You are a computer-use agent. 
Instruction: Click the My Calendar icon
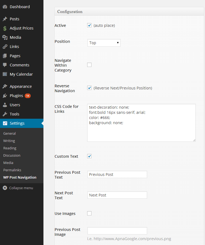(x=5, y=74)
